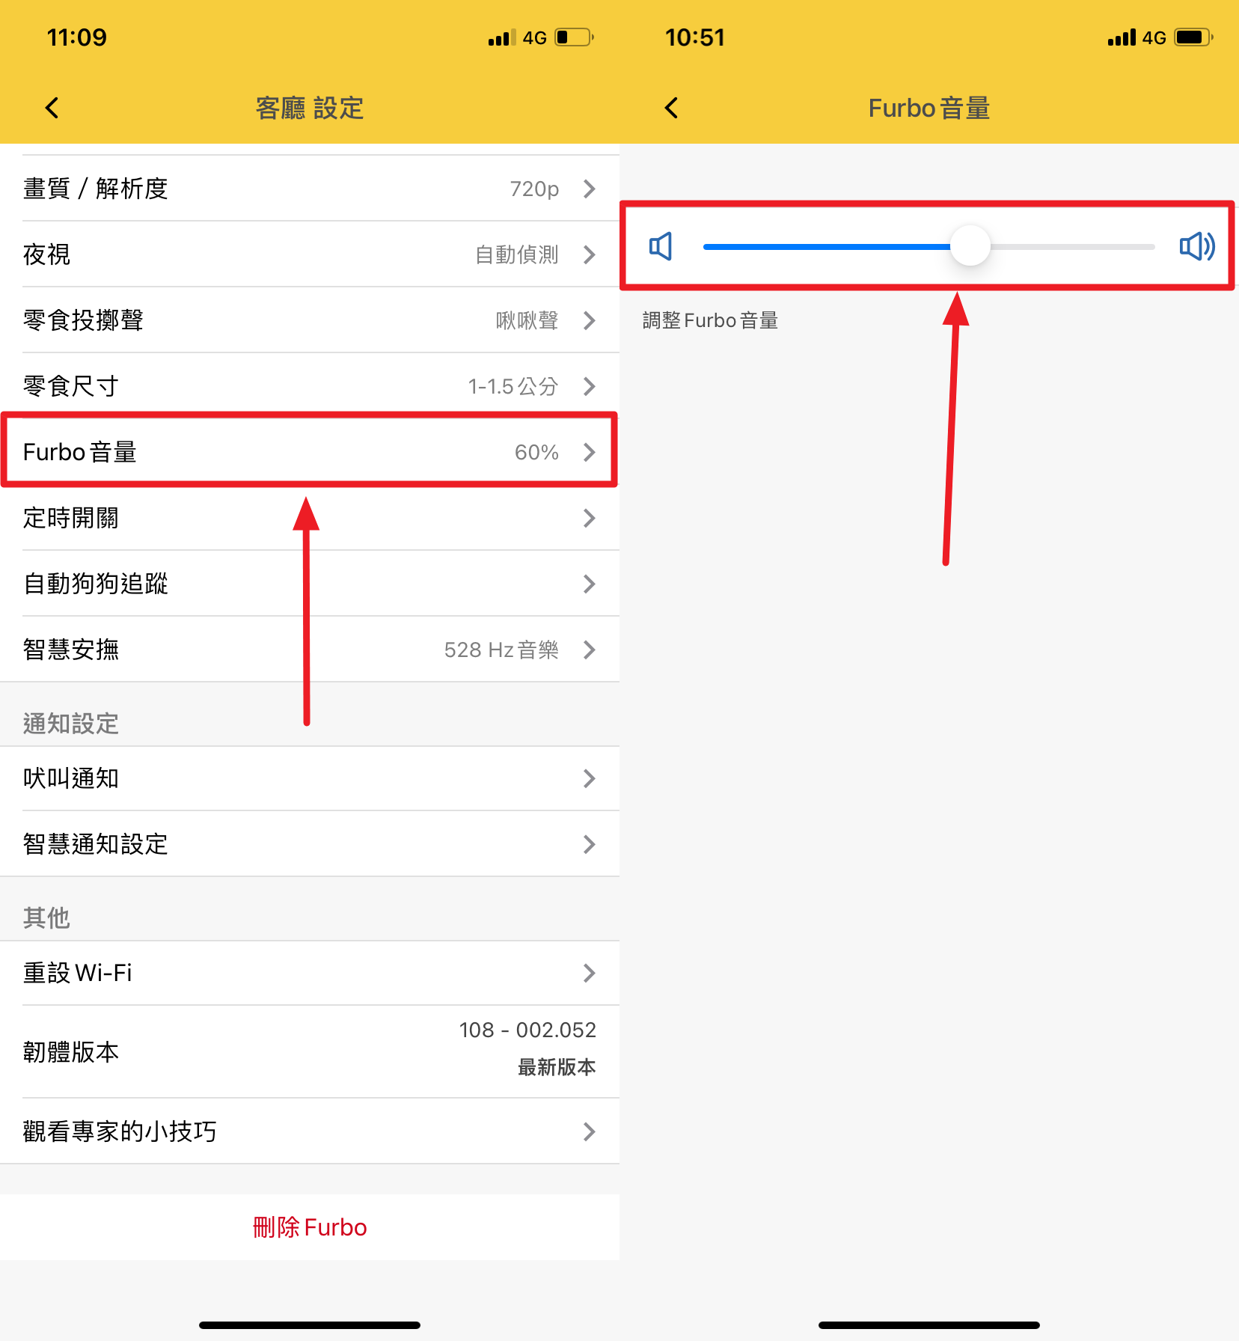The image size is (1239, 1341).
Task: Open 定時開關 setting
Action: 310,518
